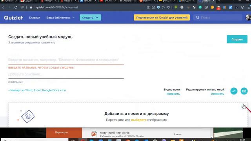Expand the Ваша библиотека menu
The height and width of the screenshot is (141, 251).
coord(60,18)
